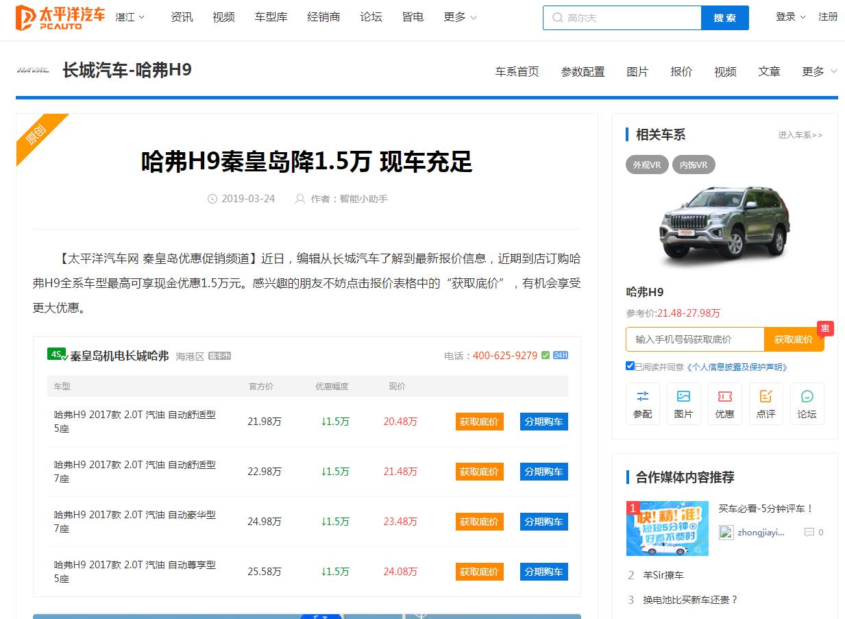
Task: Click 哈弗H9 2017款 自动尊享型 5座 model
Action: (x=135, y=572)
